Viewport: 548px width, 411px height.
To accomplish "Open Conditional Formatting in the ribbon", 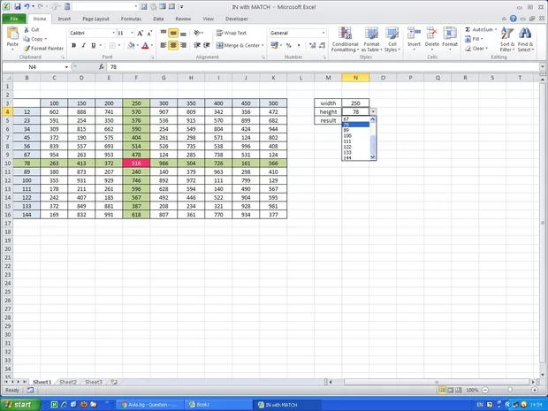I will [345, 39].
